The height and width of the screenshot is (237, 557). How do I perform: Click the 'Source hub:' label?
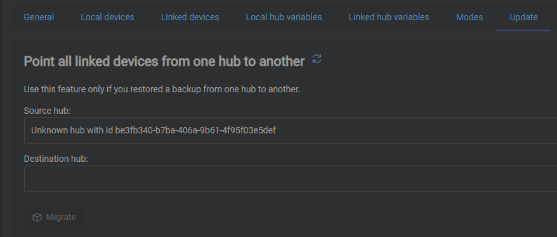47,111
